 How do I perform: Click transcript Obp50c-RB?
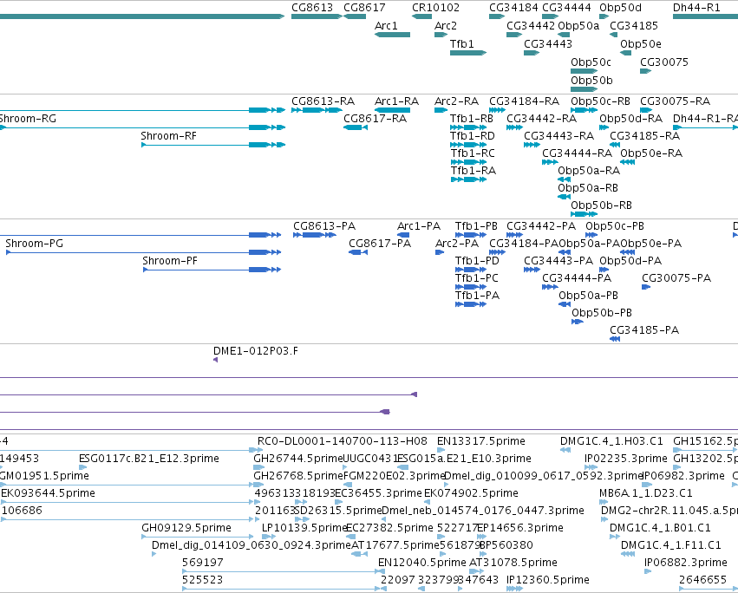585,110
